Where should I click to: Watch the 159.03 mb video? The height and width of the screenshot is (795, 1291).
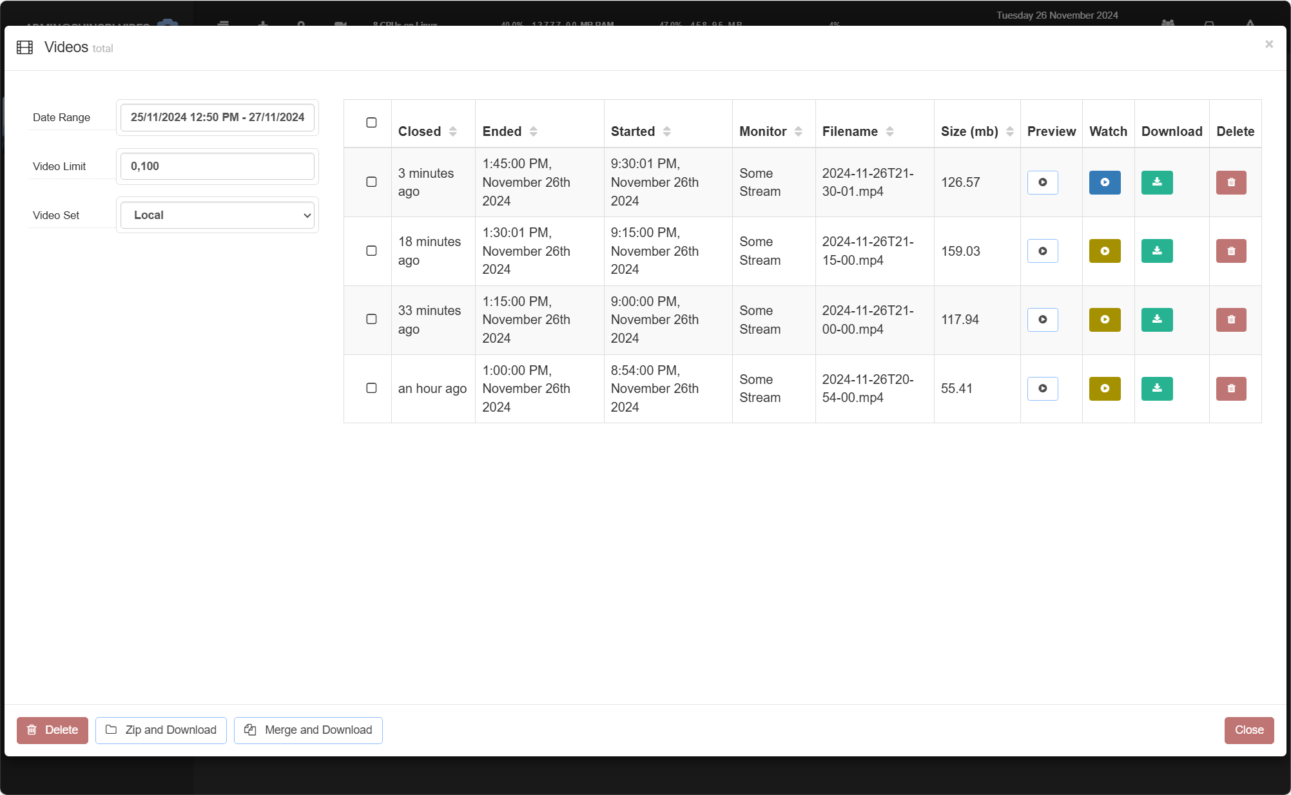(1105, 251)
